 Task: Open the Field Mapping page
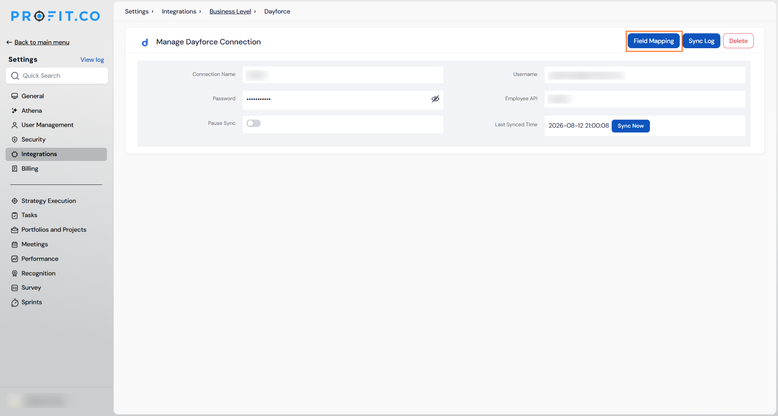point(653,41)
